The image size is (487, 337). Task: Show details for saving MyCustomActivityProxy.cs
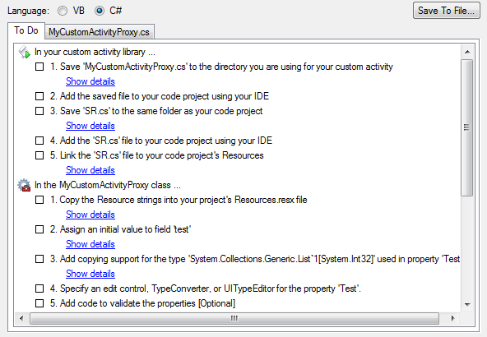pyautogui.click(x=90, y=81)
